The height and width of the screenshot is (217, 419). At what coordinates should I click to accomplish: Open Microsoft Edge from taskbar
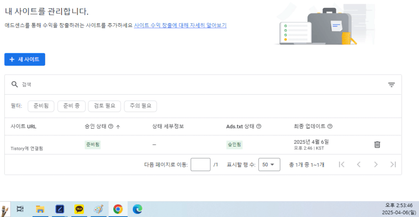pos(137,209)
